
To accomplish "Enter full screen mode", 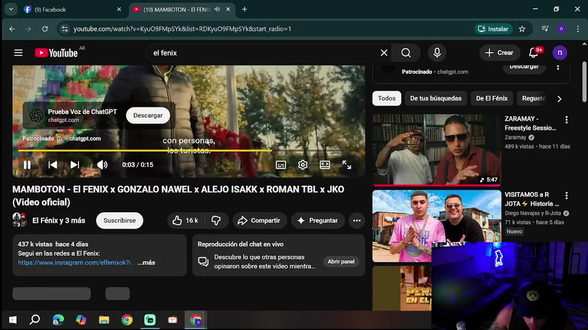I will [347, 165].
